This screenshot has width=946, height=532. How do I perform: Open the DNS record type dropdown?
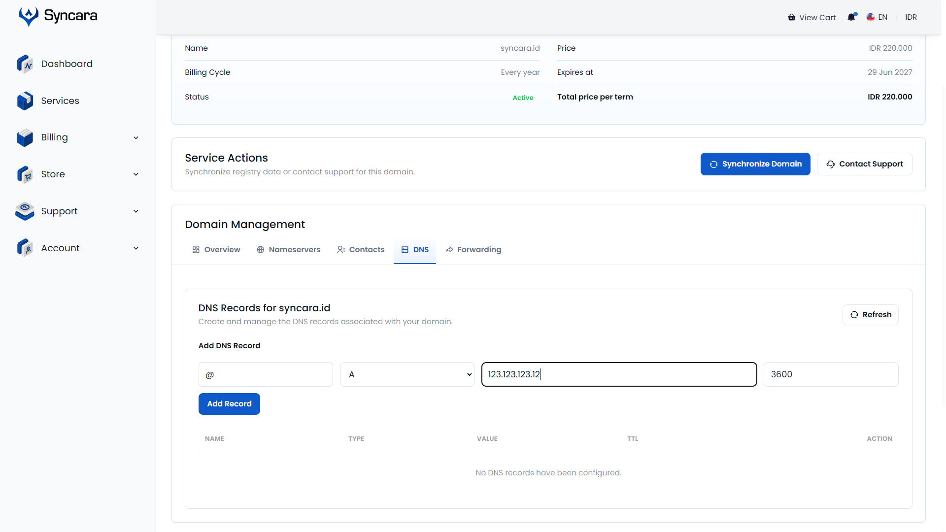pos(407,374)
